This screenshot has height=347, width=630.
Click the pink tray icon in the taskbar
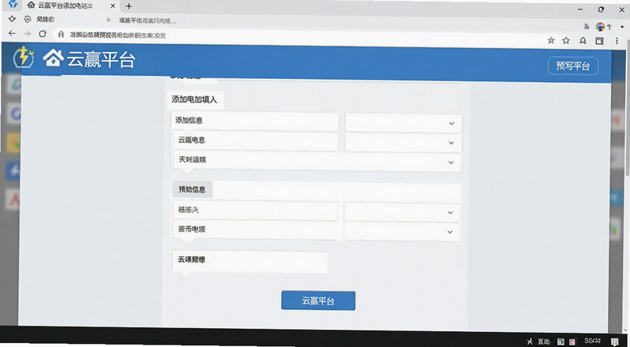point(573,341)
